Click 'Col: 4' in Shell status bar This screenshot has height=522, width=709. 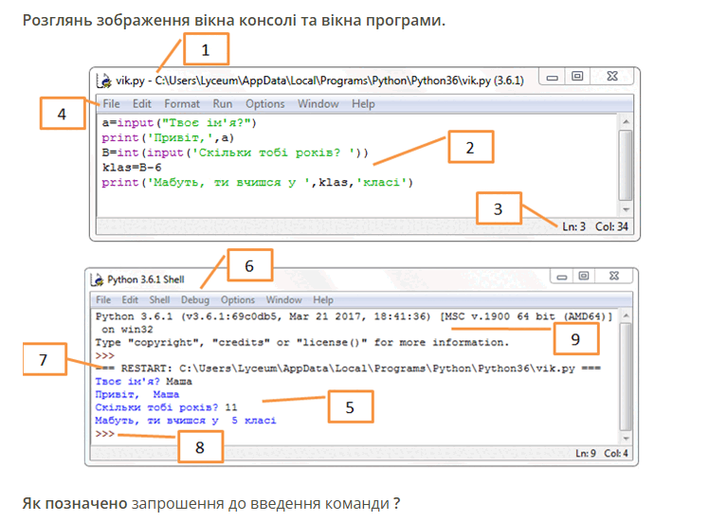[x=616, y=453]
